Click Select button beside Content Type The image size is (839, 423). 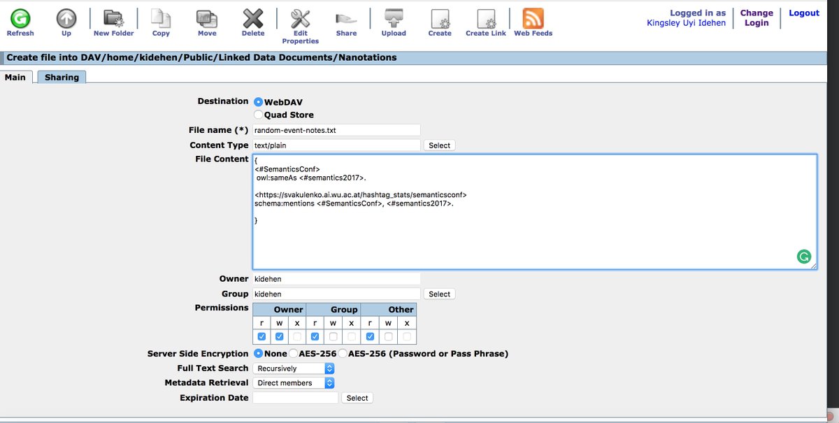(439, 145)
